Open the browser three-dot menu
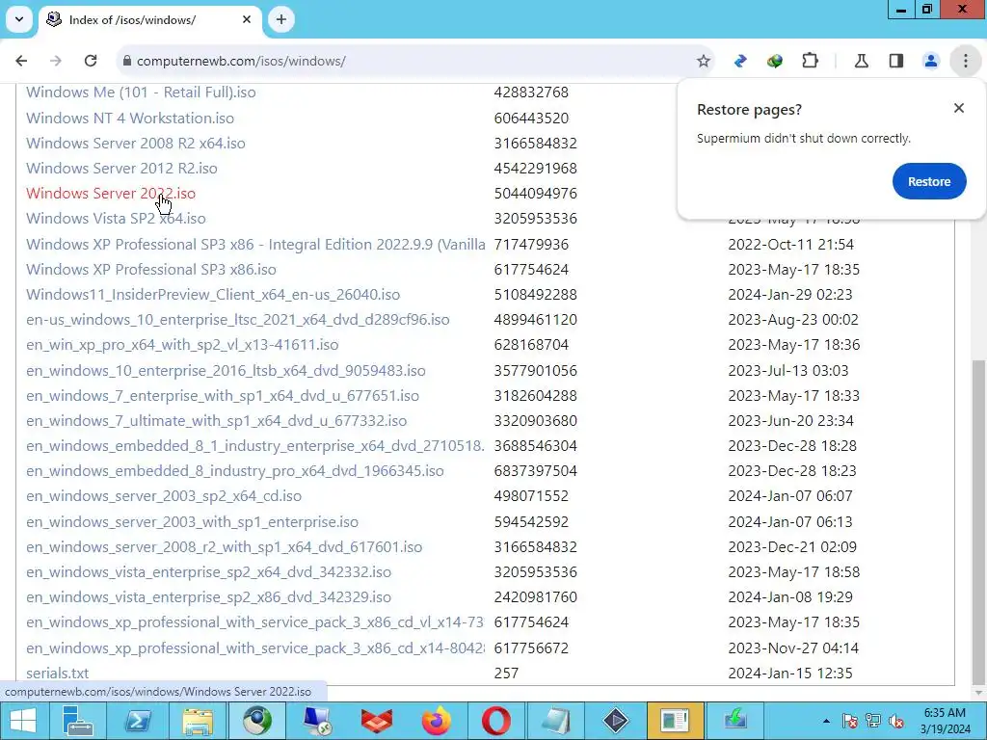Screen dimensions: 987x740 966,61
